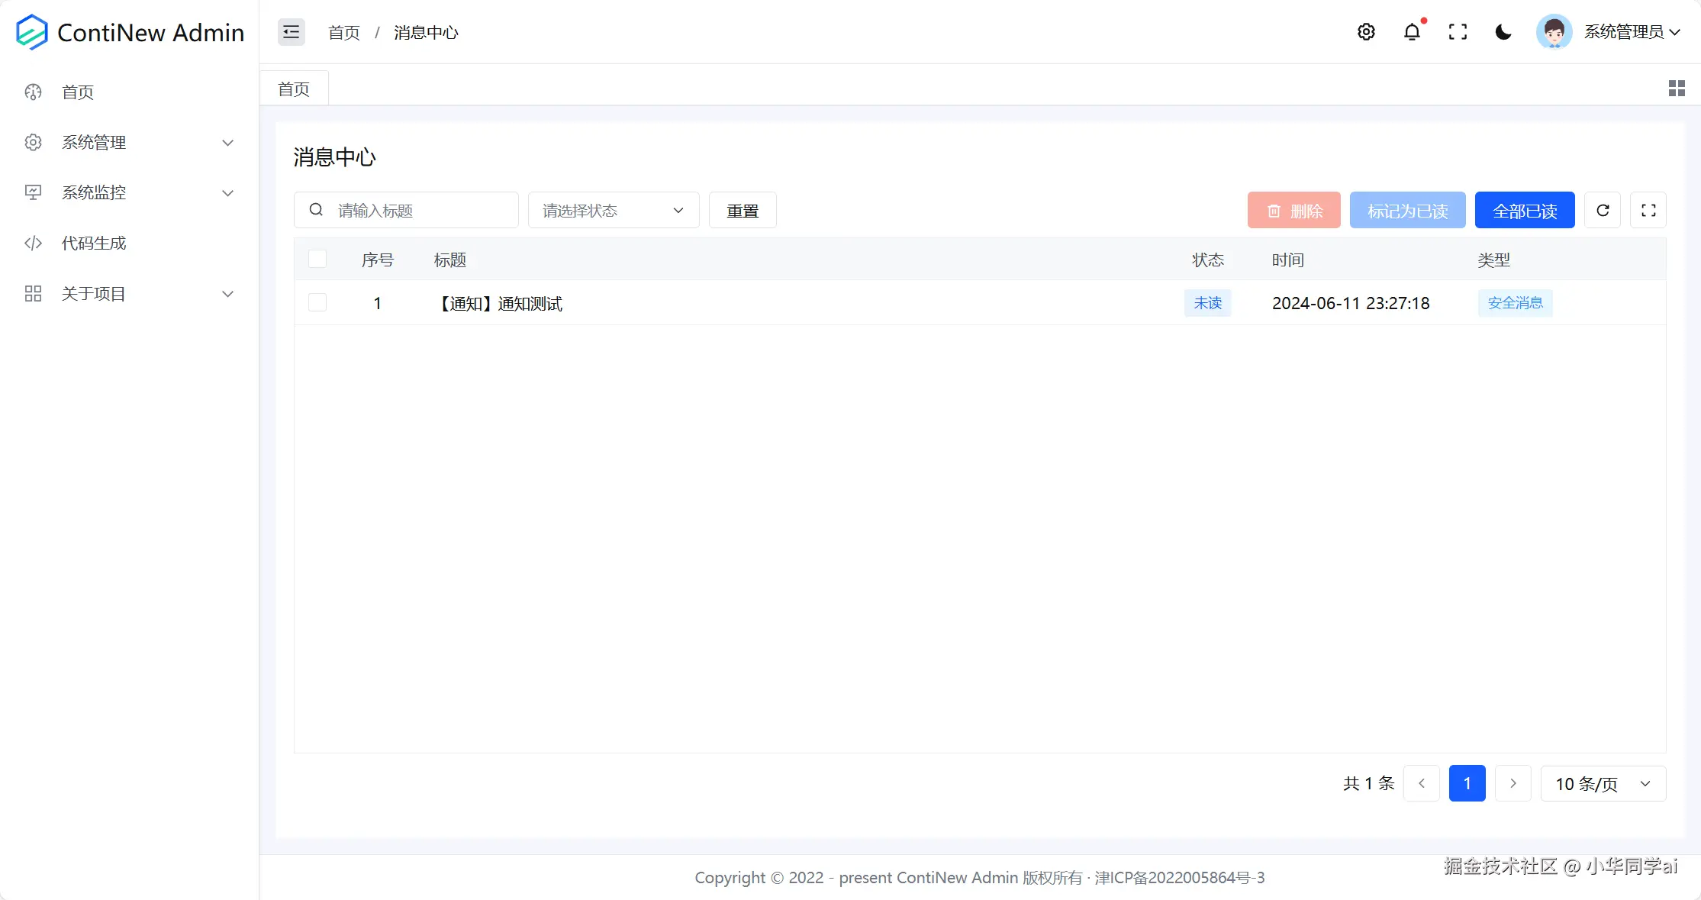Check the box for message row 1
Image resolution: width=1701 pixels, height=900 pixels.
pyautogui.click(x=317, y=303)
